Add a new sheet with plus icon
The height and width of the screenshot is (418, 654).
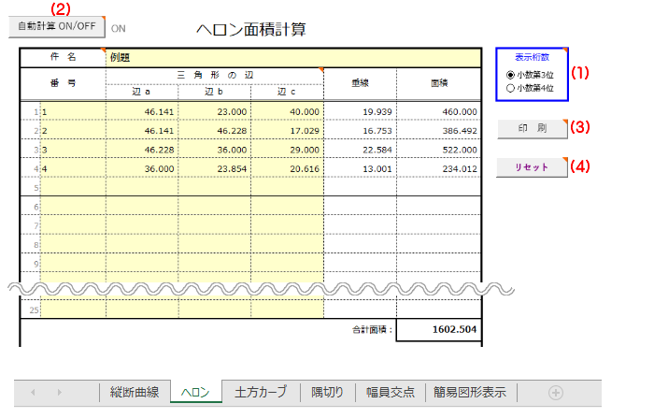[x=556, y=392]
